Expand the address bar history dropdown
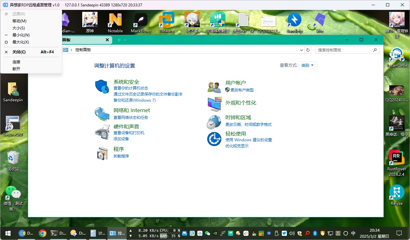This screenshot has width=410, height=240. (302, 50)
